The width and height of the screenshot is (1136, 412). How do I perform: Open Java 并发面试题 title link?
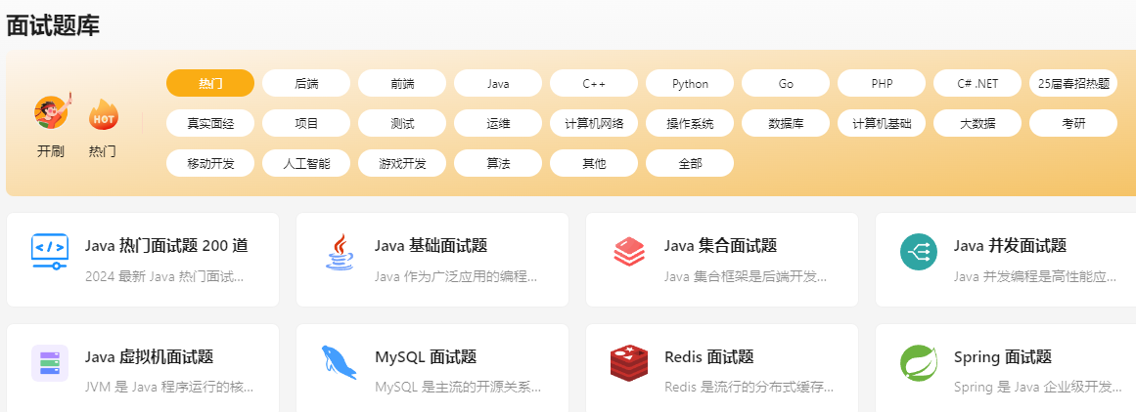pos(1010,246)
